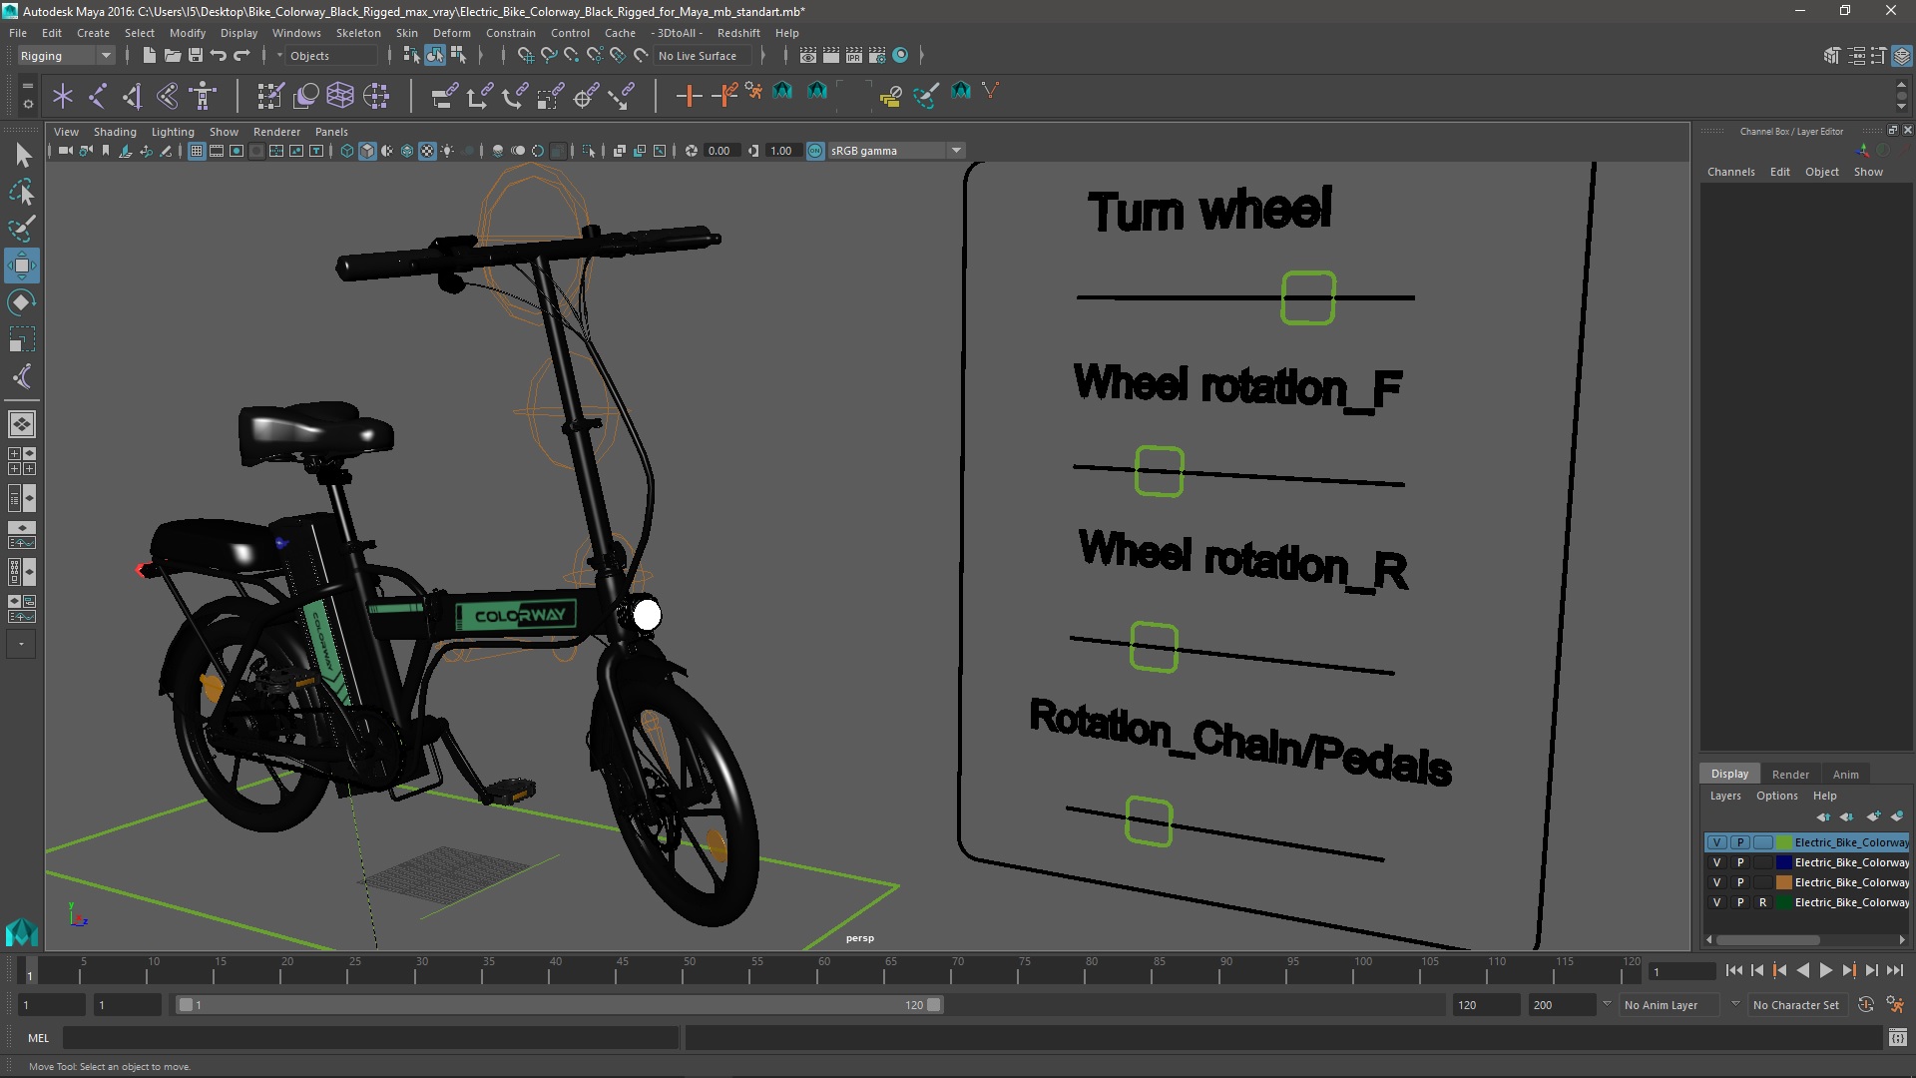Viewport: 1916px width, 1078px height.
Task: Click the Human IK skeleton shelf icon
Action: (x=204, y=95)
